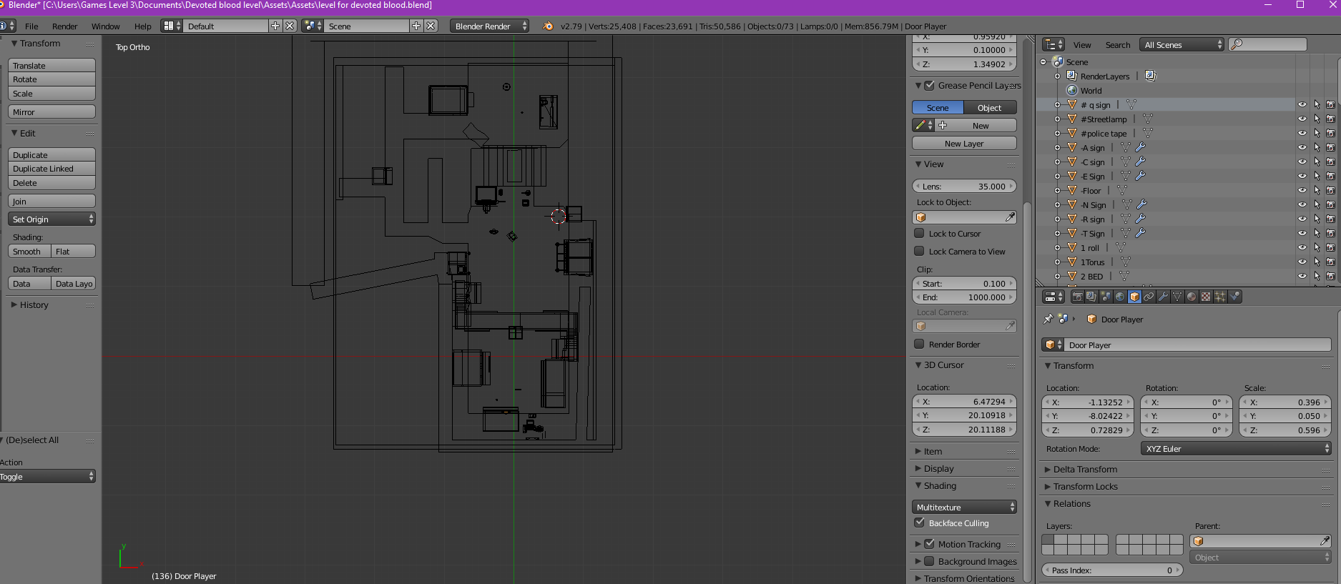Select the World properties tab globe icon
The image size is (1341, 584).
click(x=1120, y=297)
